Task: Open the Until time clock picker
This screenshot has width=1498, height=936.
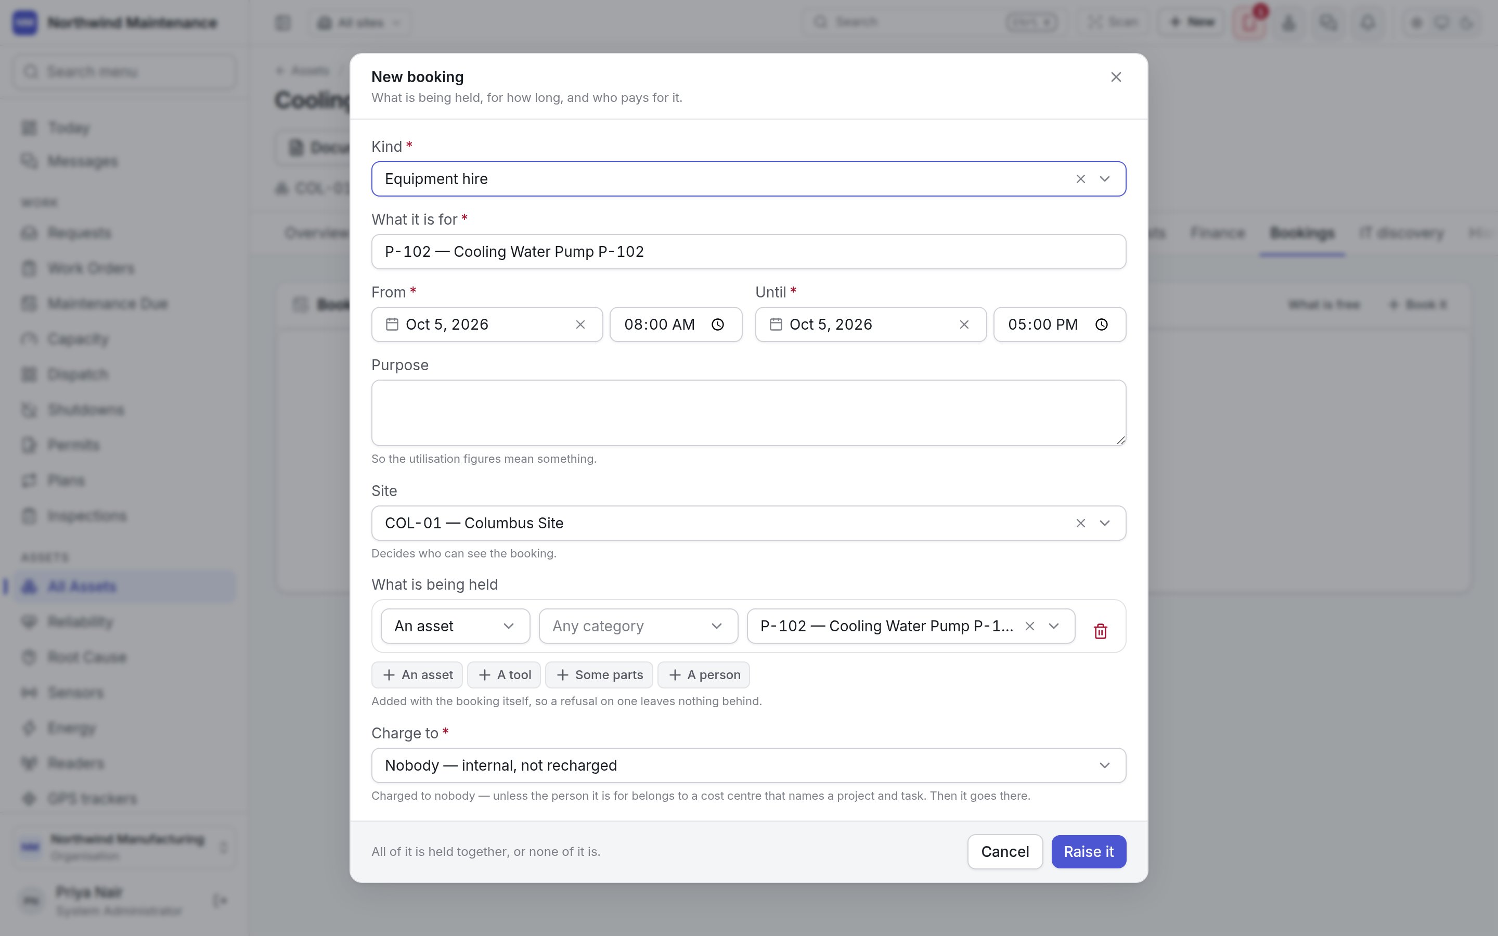Action: pyautogui.click(x=1101, y=324)
